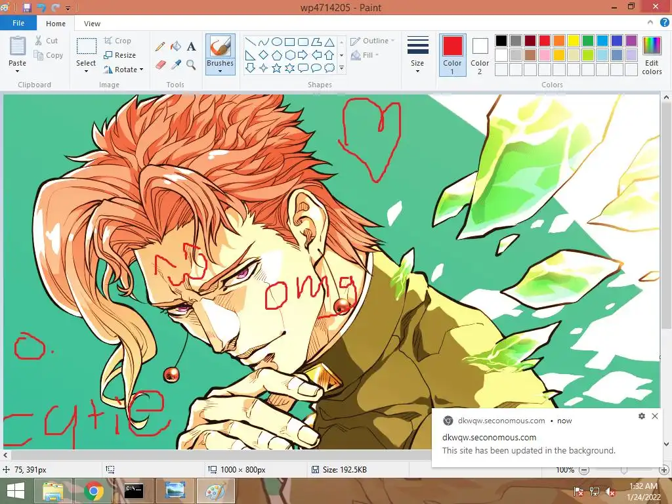Choose the Pentagon shape
Viewport: 672px width, 504px height.
[277, 55]
